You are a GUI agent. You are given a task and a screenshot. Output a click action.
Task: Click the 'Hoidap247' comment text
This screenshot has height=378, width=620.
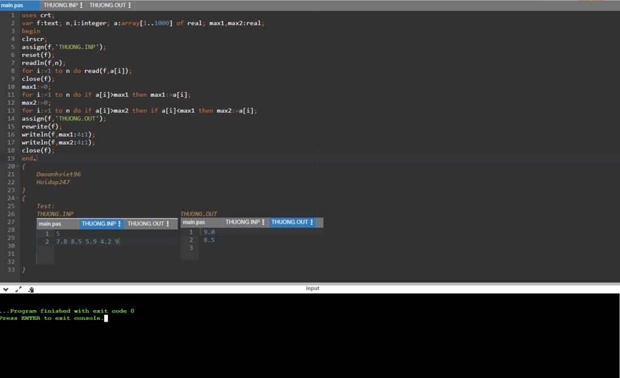[53, 182]
